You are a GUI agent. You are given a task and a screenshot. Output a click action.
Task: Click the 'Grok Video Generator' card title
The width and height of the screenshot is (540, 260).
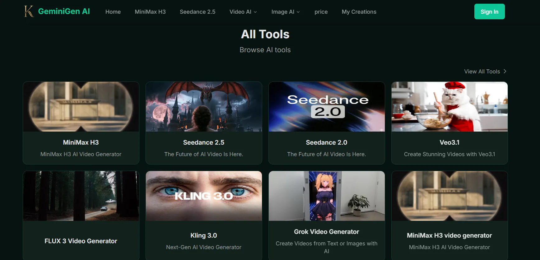[327, 232]
